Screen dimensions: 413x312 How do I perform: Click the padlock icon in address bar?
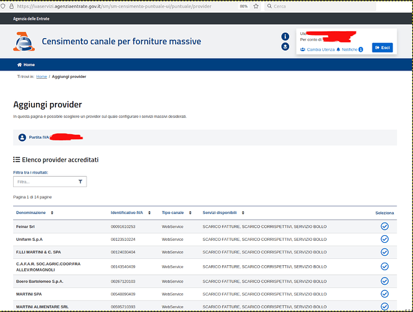(12, 6)
